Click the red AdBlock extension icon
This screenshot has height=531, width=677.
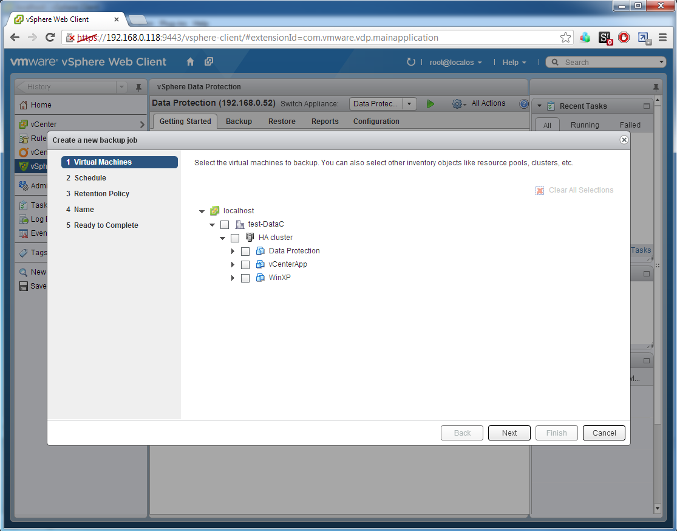(624, 38)
